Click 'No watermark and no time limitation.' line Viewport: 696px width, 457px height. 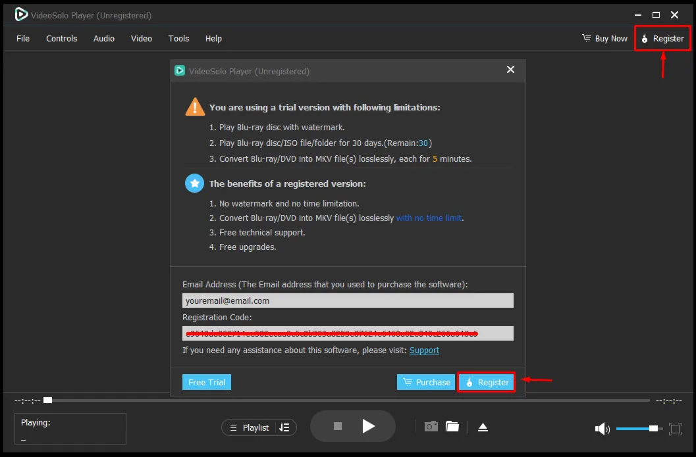[284, 203]
